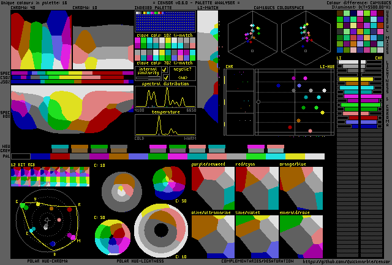Click the white dot in LI-HUE plot
Viewport: 392px width, 265px height.
coord(324,90)
